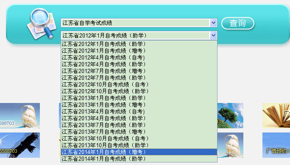Screen dimensions: 290x165
Task: Select 江苏省2012年10月自考成绩（助学）
Action: click(x=139, y=91)
